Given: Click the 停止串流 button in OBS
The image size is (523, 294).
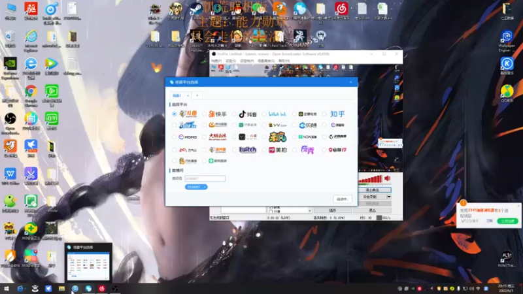Looking at the screenshot, I should coord(374,190).
